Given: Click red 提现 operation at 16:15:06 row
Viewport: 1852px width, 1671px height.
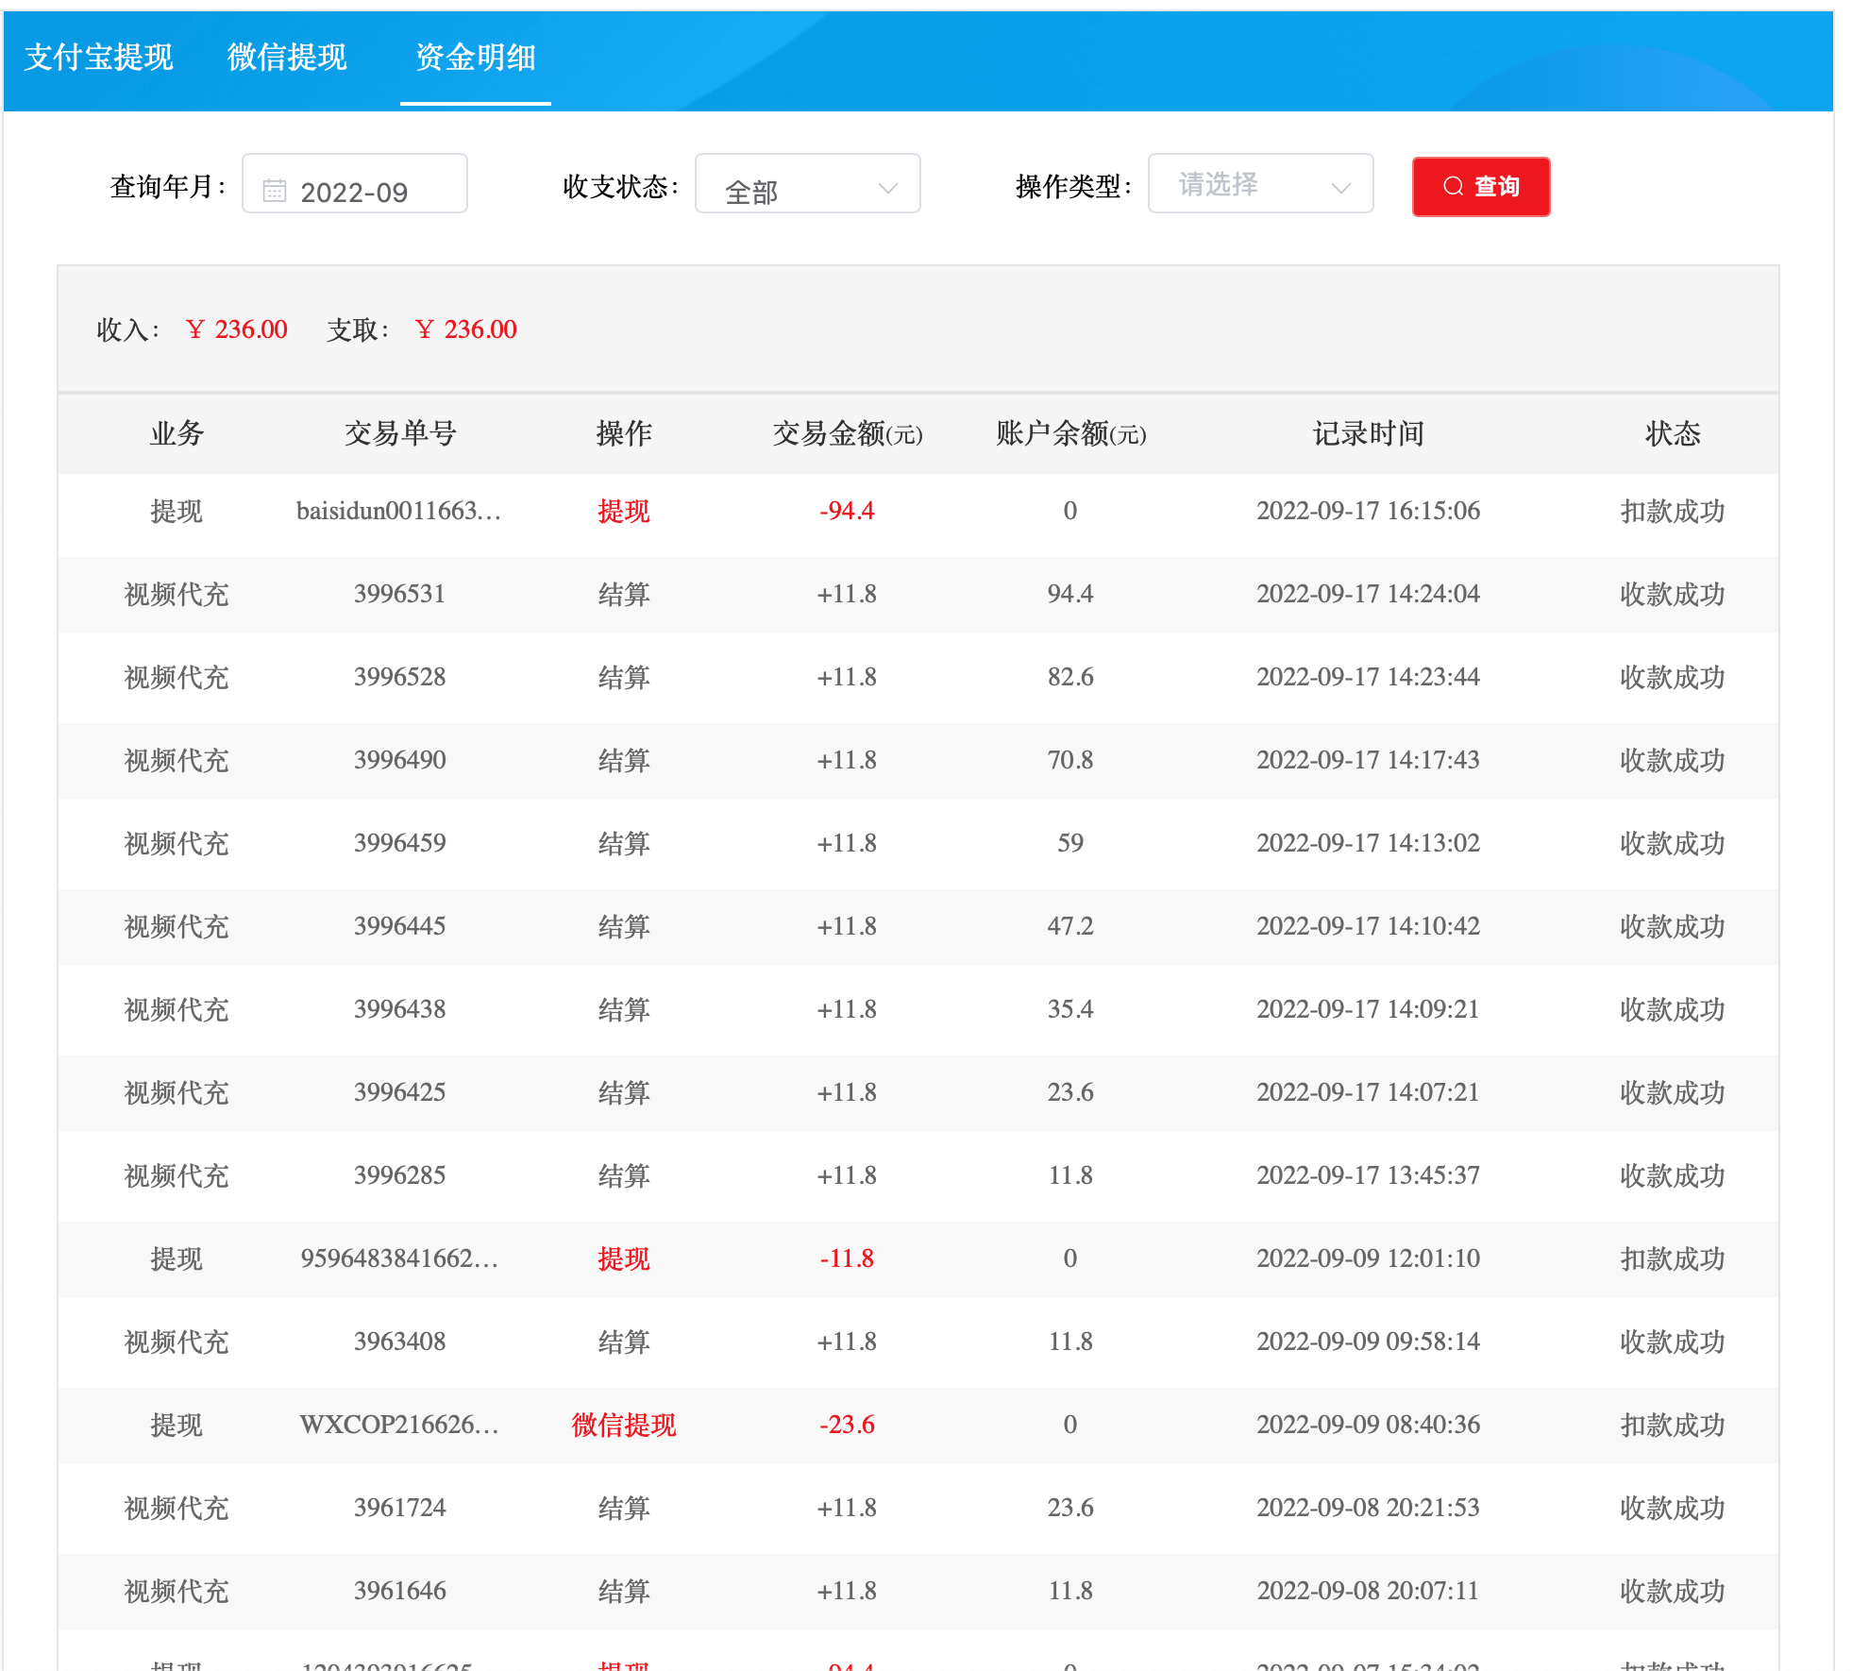Looking at the screenshot, I should tap(624, 511).
